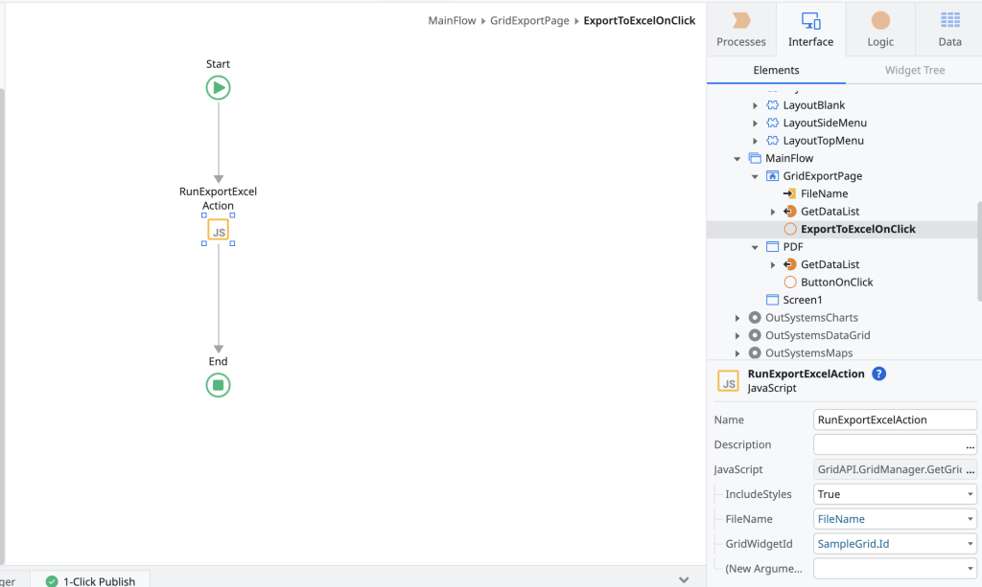982x587 pixels.
Task: Click the green Start node icon
Action: [218, 88]
